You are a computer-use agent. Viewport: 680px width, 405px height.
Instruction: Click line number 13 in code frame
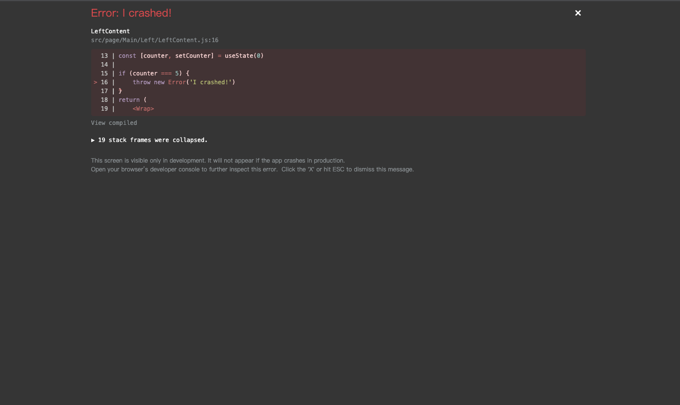[104, 56]
